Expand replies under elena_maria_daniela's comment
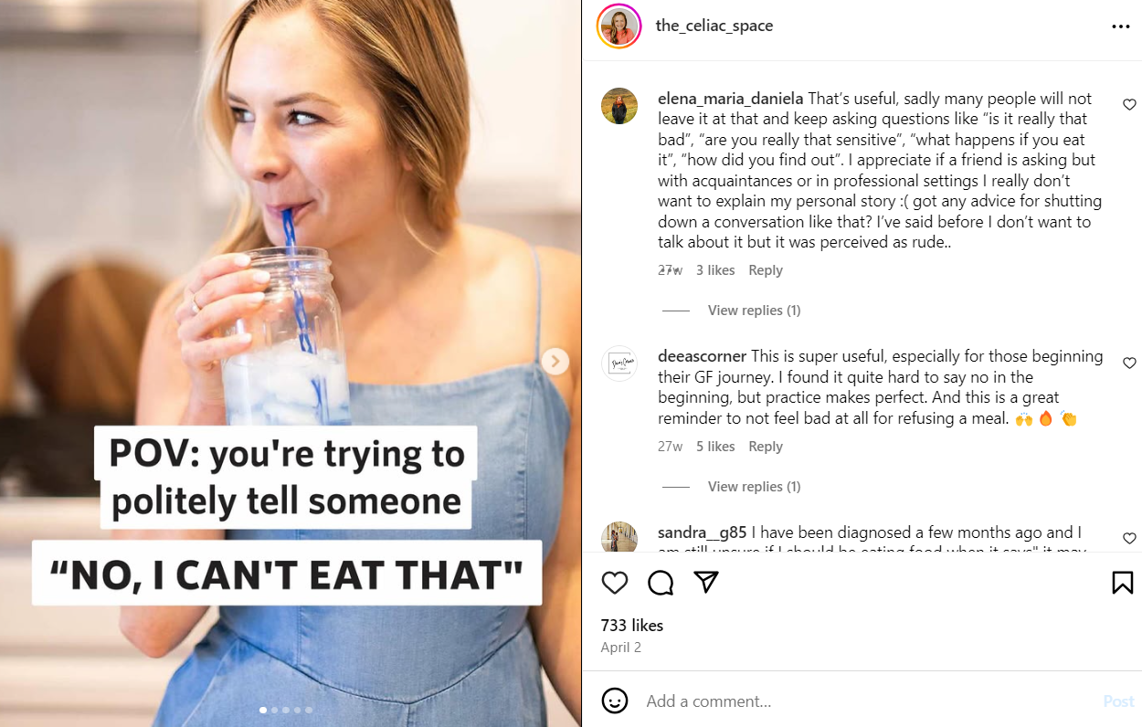The width and height of the screenshot is (1142, 727). coord(754,311)
